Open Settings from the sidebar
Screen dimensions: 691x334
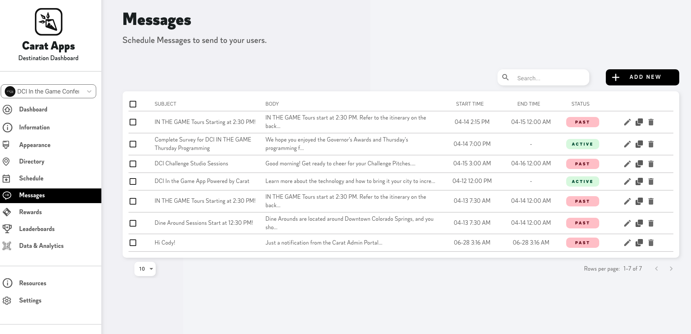[x=30, y=300]
